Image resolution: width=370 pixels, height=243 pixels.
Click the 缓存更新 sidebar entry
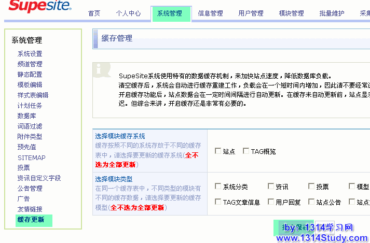click(x=31, y=220)
